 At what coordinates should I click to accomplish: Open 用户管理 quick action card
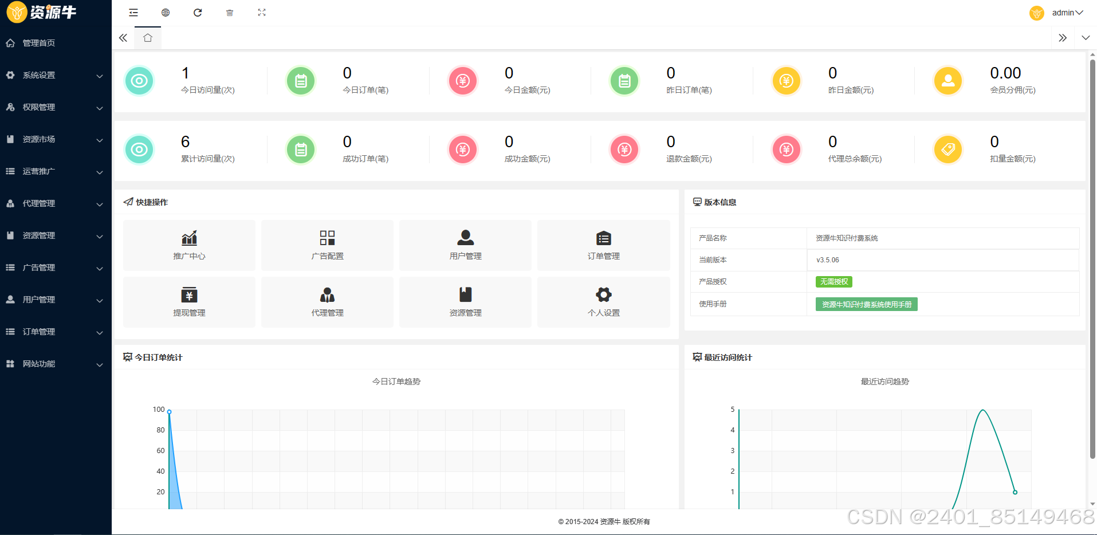pos(465,245)
